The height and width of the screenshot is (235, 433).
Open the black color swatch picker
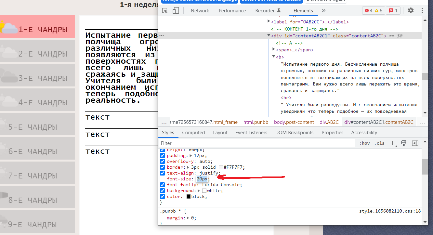[189, 197]
